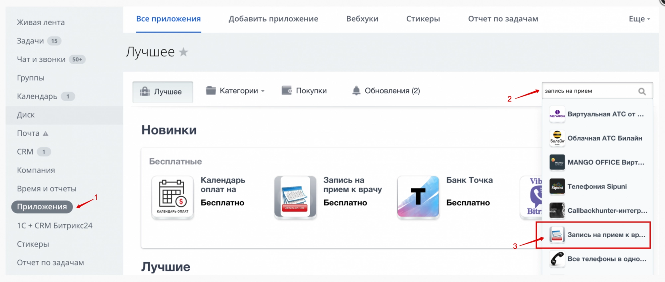
Task: Select the МегаФон Виртуальная АТС result icon
Action: point(557,114)
